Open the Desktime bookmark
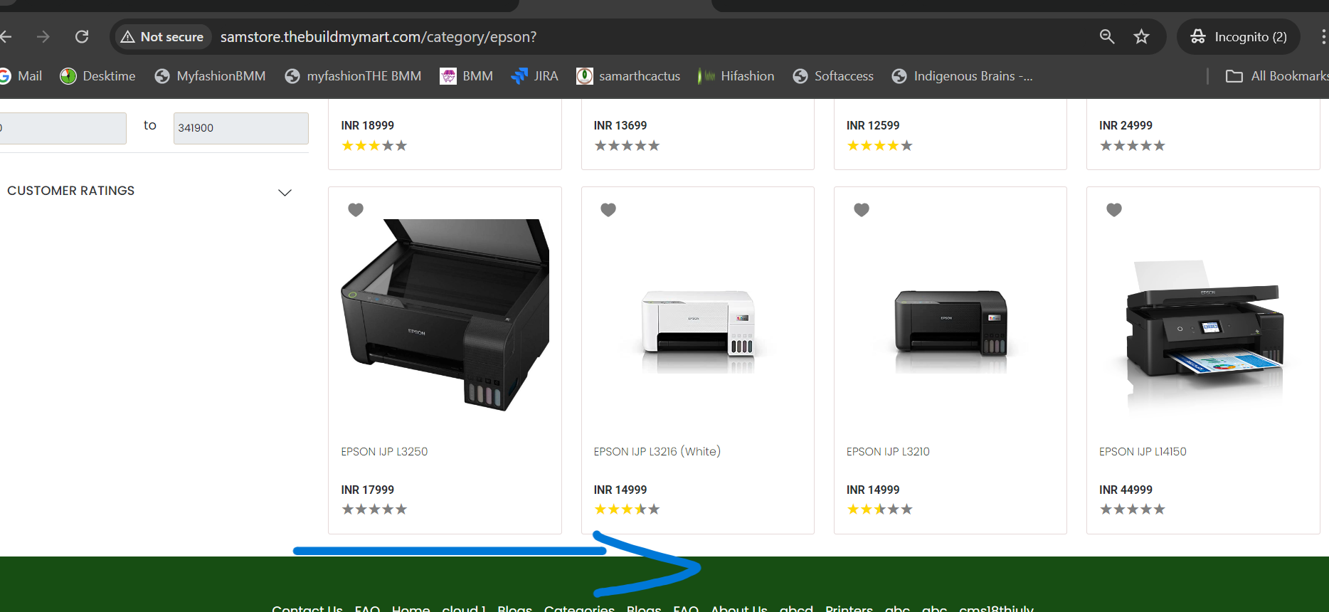Image resolution: width=1329 pixels, height=612 pixels. [98, 76]
